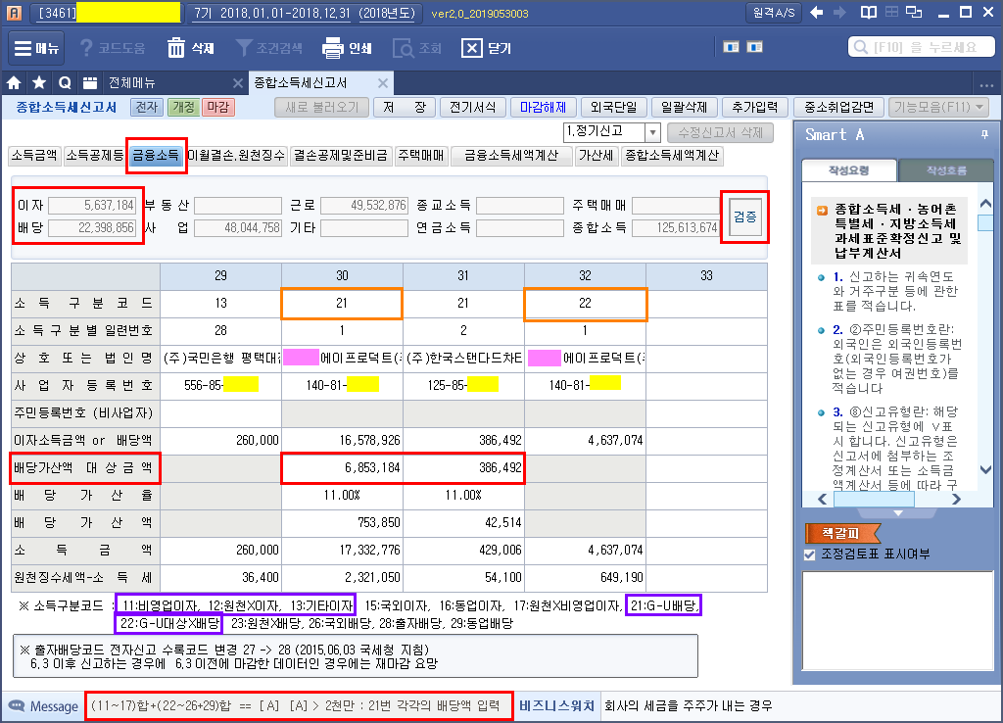Click the 마감해제 button
Image resolution: width=1003 pixels, height=723 pixels.
click(542, 107)
